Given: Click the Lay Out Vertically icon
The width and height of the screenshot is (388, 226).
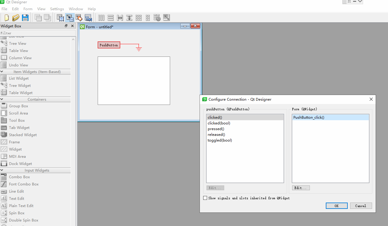Looking at the screenshot, I should [111, 18].
